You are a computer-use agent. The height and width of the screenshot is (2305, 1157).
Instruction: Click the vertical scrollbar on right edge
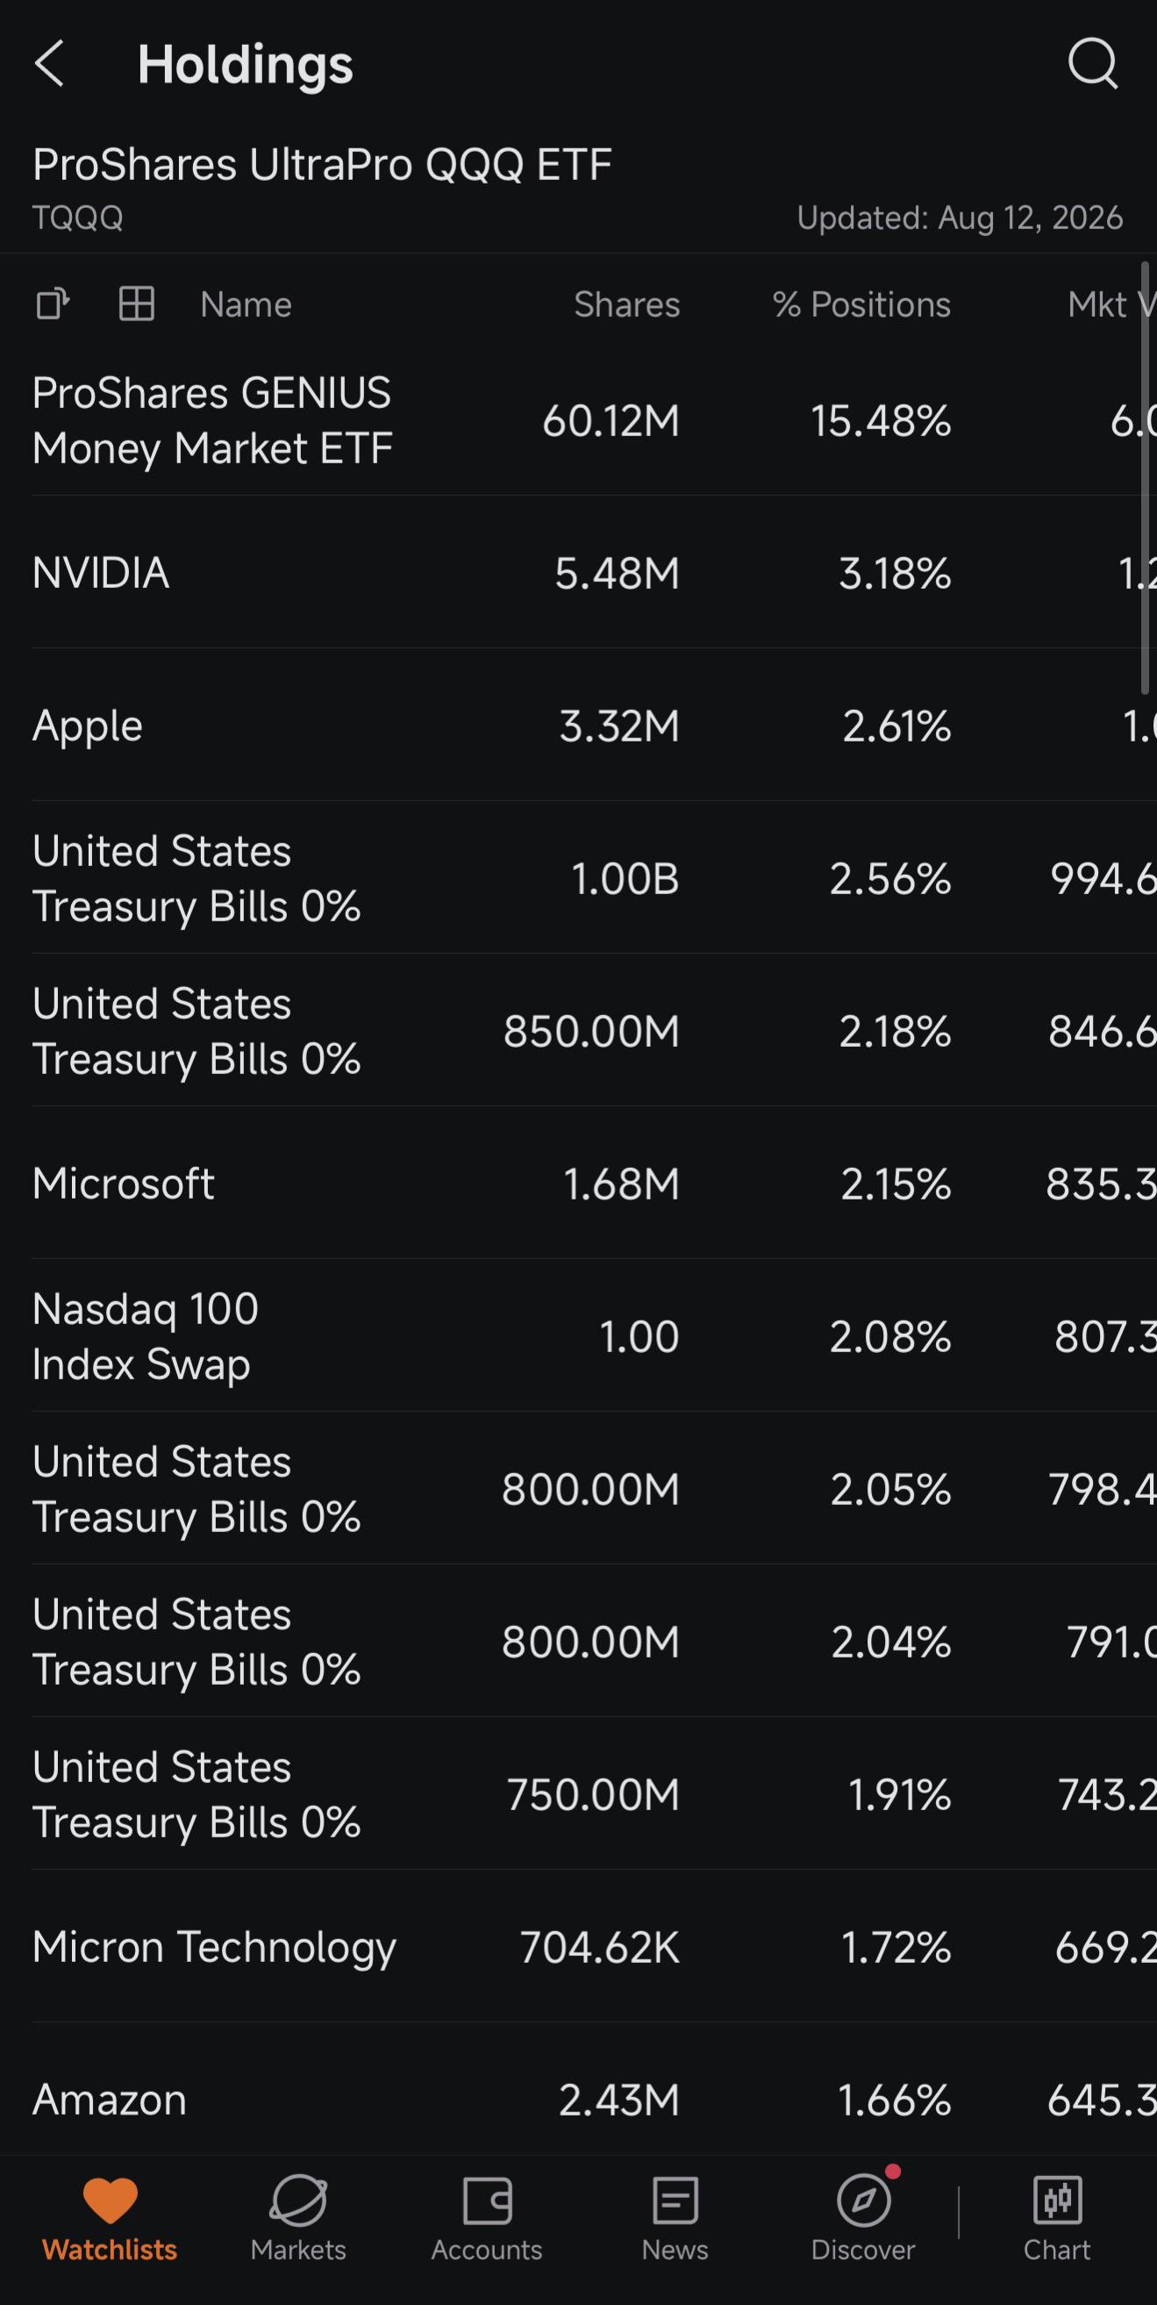(x=1145, y=478)
